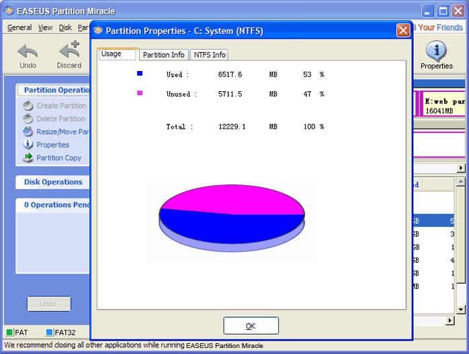Select the Usage tab
Viewport: 469px width, 354px height.
(112, 54)
